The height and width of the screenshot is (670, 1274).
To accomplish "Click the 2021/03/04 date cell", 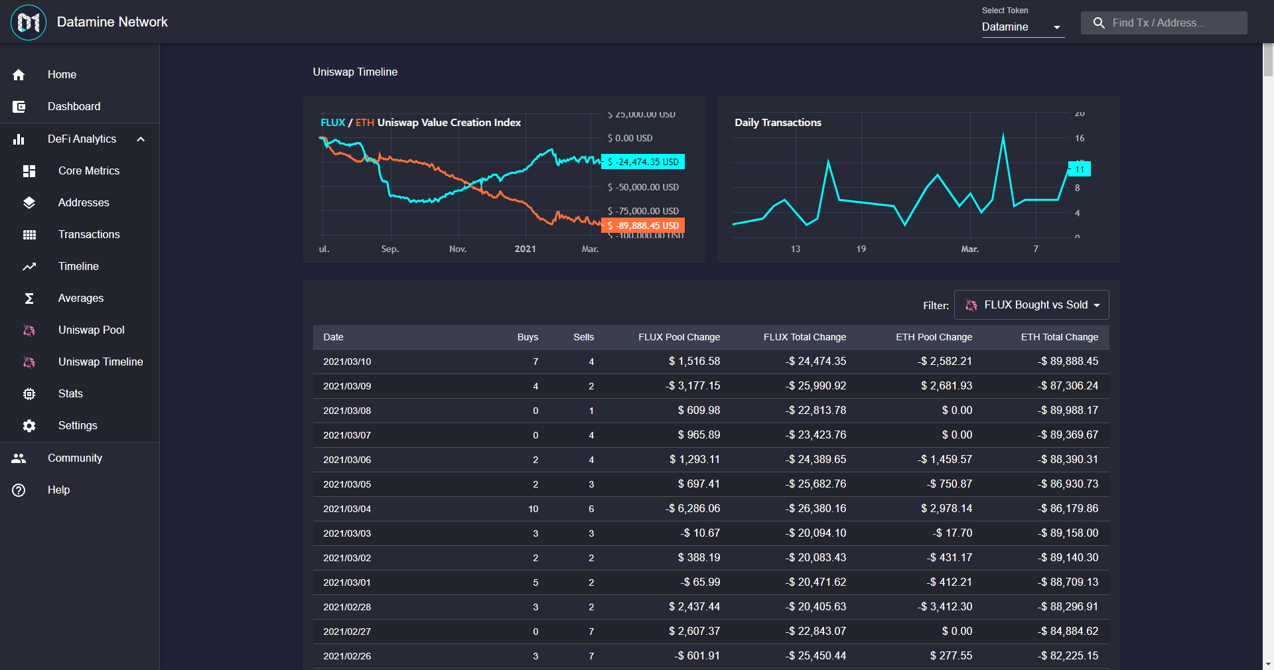I will pos(347,509).
